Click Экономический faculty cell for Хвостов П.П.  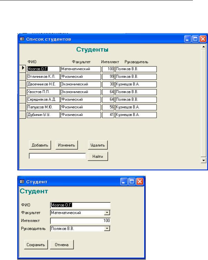(81, 92)
